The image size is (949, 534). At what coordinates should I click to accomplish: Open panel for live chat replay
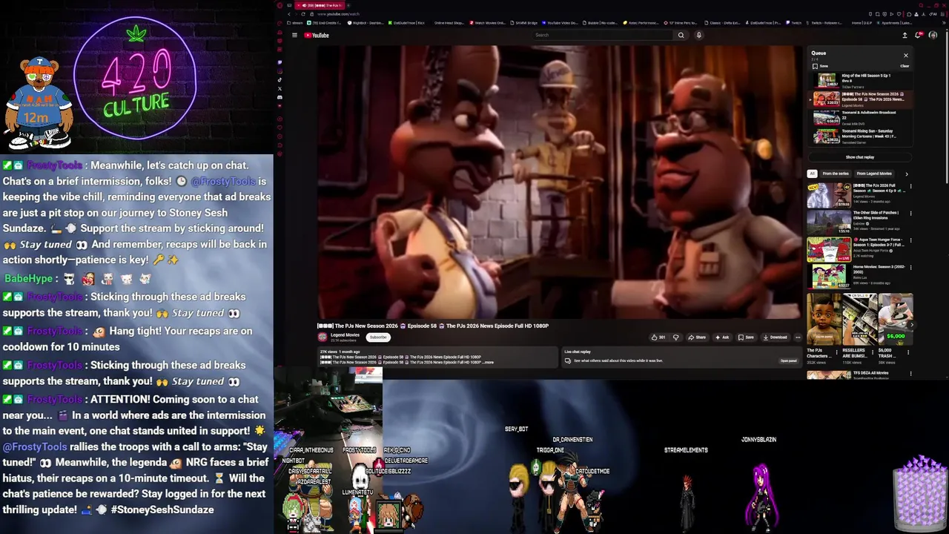tap(788, 360)
